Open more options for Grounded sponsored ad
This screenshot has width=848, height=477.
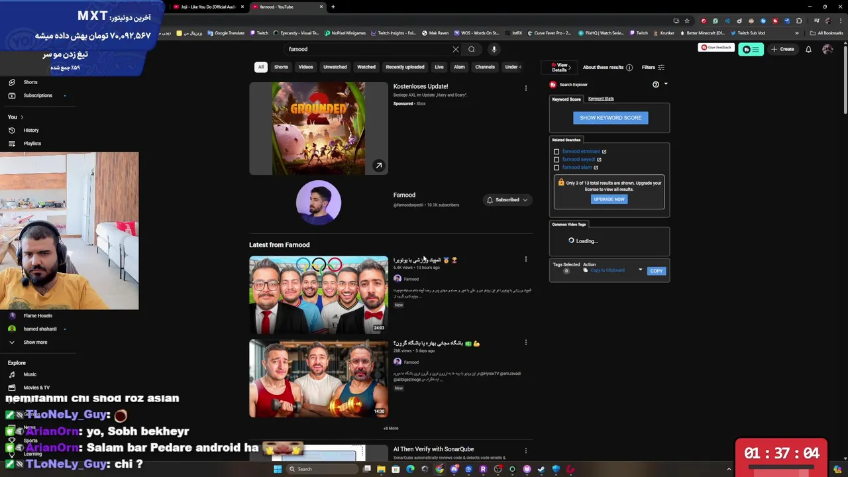[526, 88]
